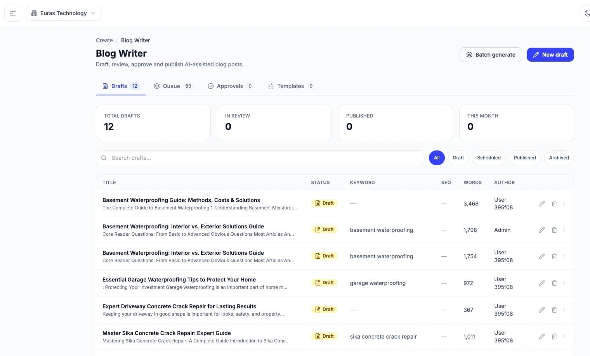
Task: Delete the Master Sika Concrete Crack Repair draft
Action: tap(554, 337)
